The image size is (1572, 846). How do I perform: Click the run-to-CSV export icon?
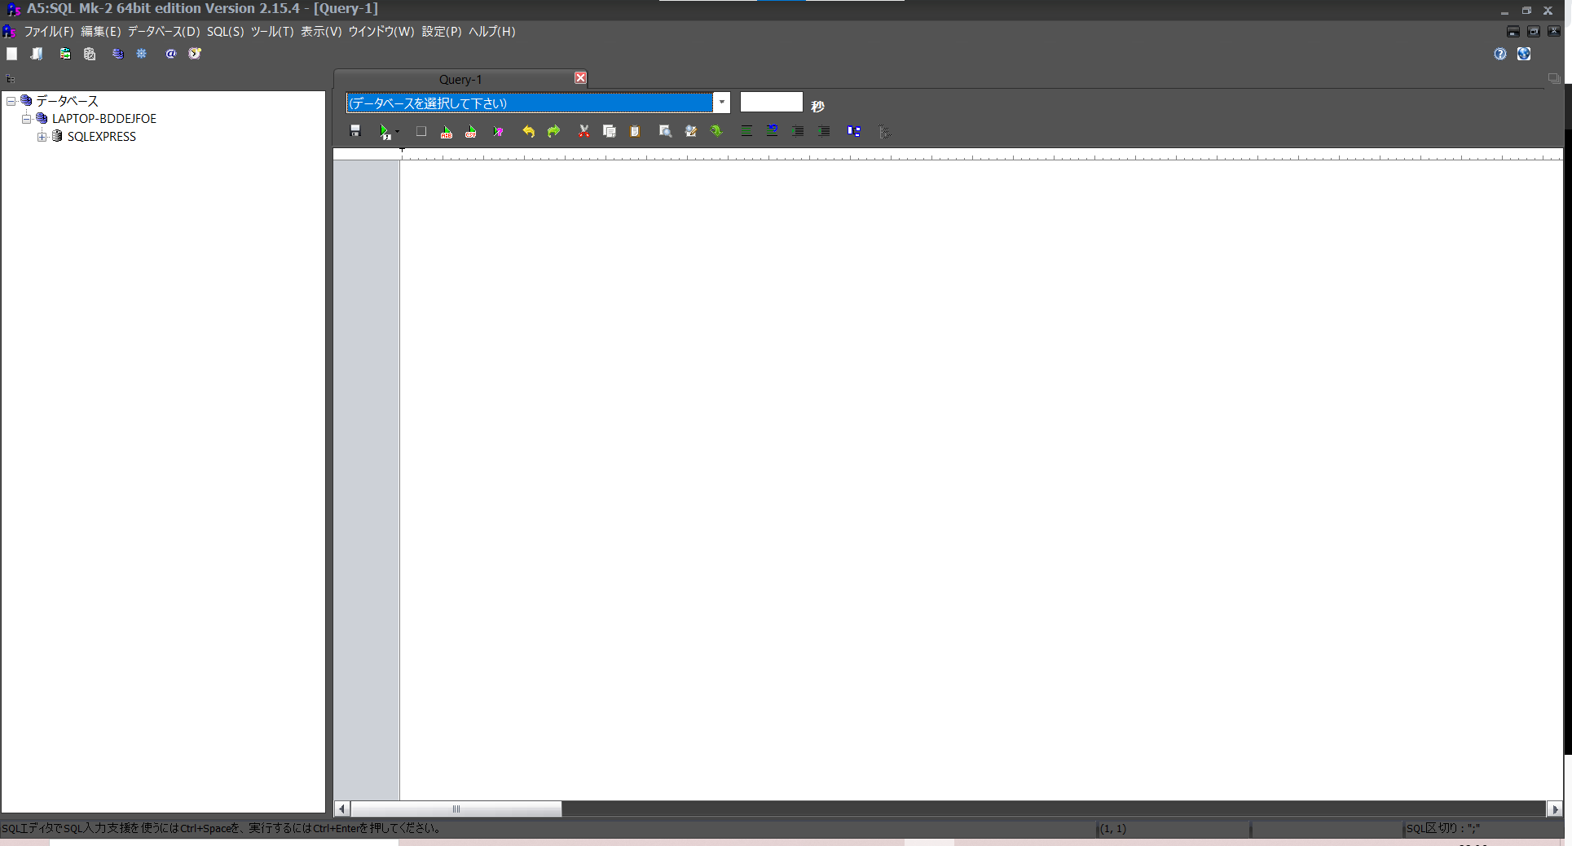[471, 131]
